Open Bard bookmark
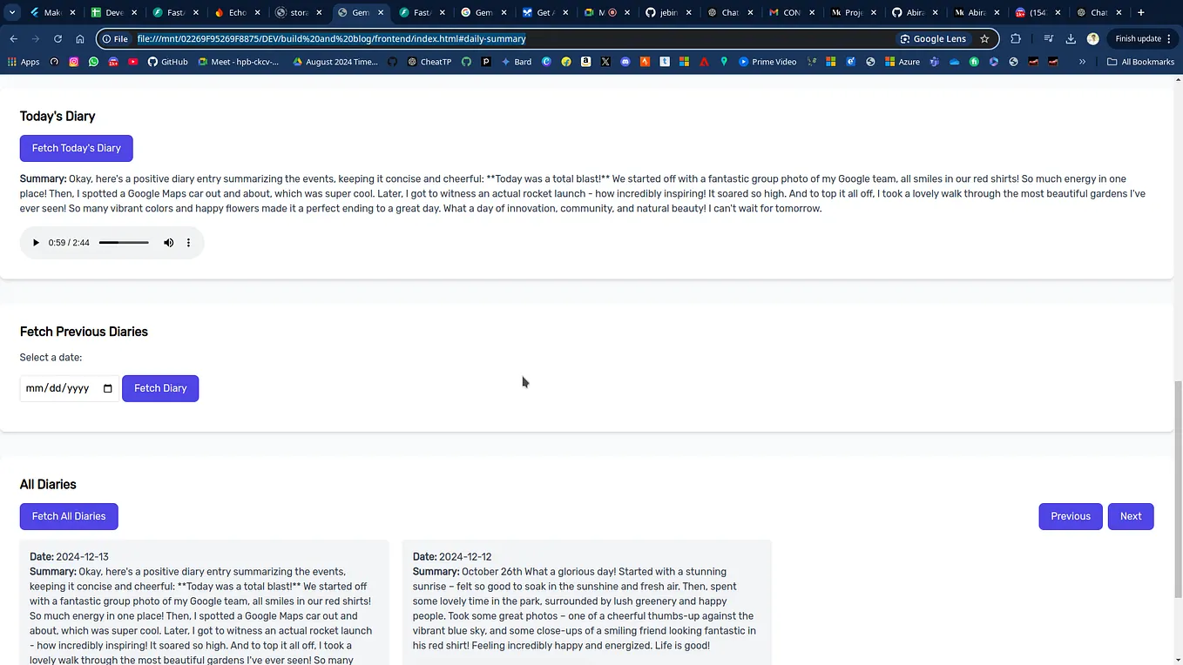The width and height of the screenshot is (1183, 665). tap(517, 62)
